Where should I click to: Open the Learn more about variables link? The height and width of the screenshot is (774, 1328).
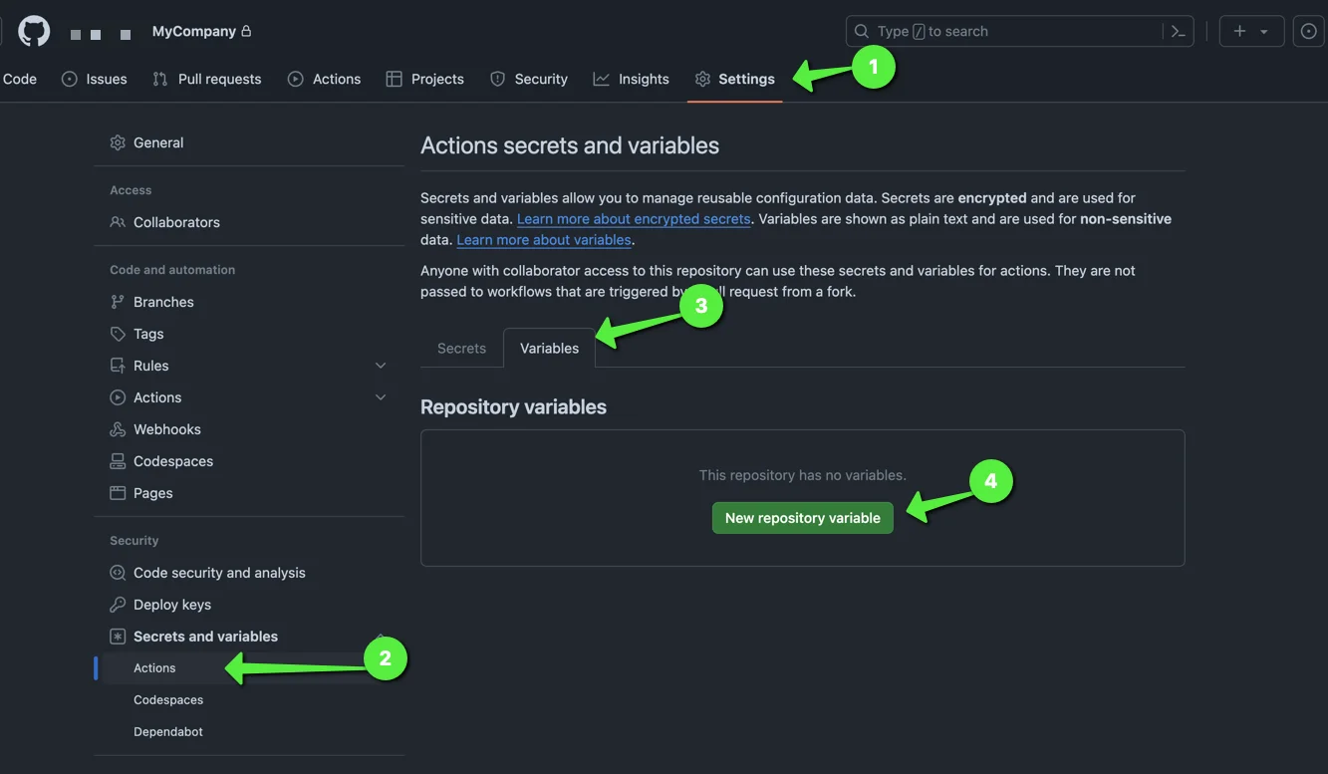click(x=543, y=239)
